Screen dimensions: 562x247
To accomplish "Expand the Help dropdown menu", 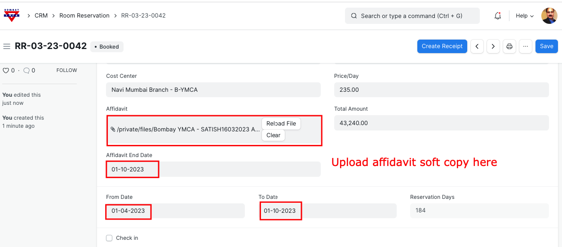I will pos(524,16).
